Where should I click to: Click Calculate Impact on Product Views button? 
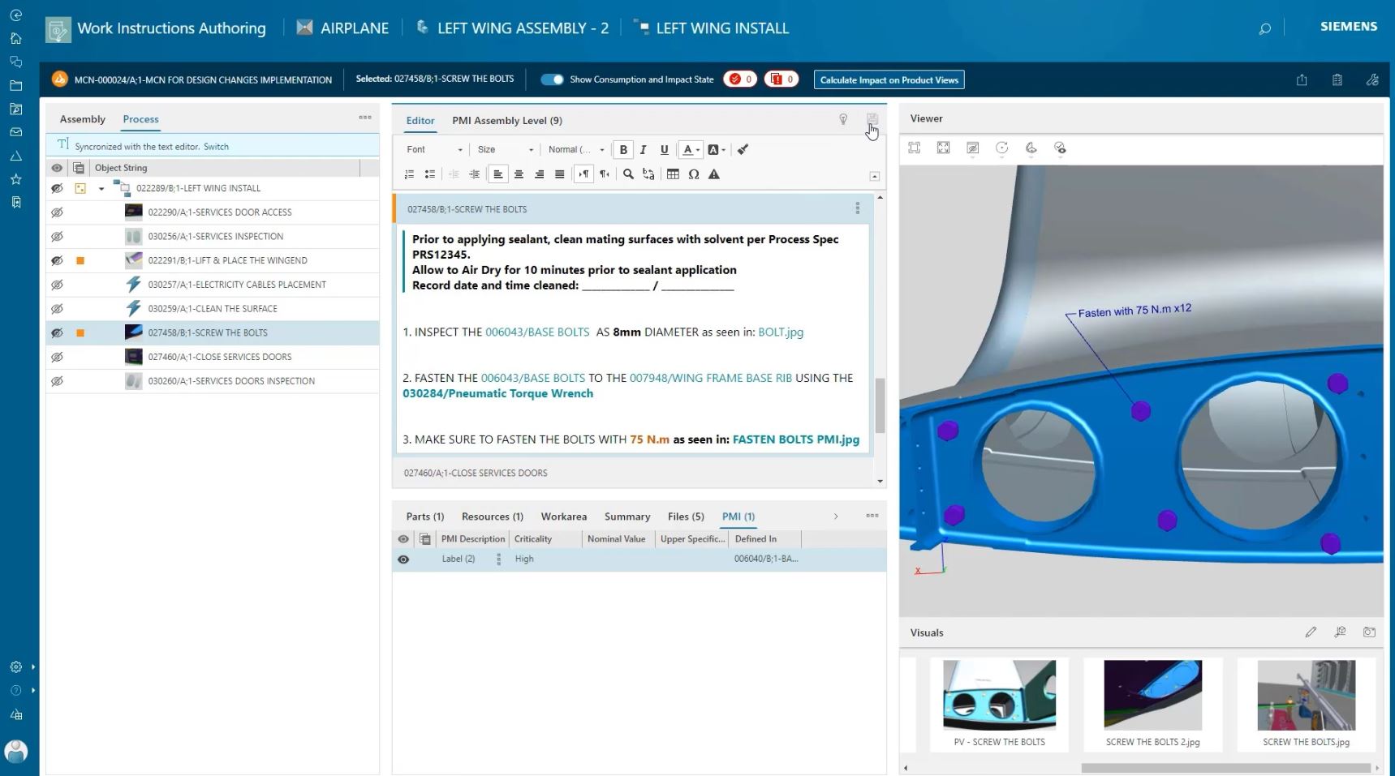tap(888, 79)
